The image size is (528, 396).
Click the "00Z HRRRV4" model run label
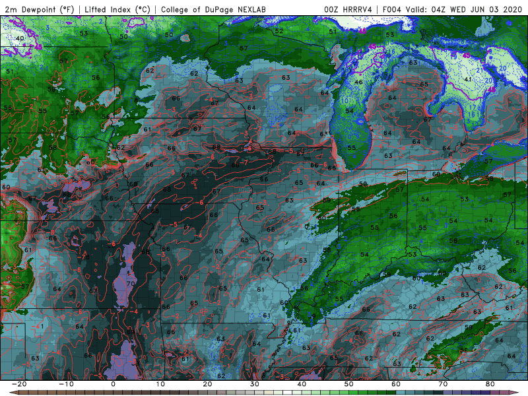[x=348, y=9]
